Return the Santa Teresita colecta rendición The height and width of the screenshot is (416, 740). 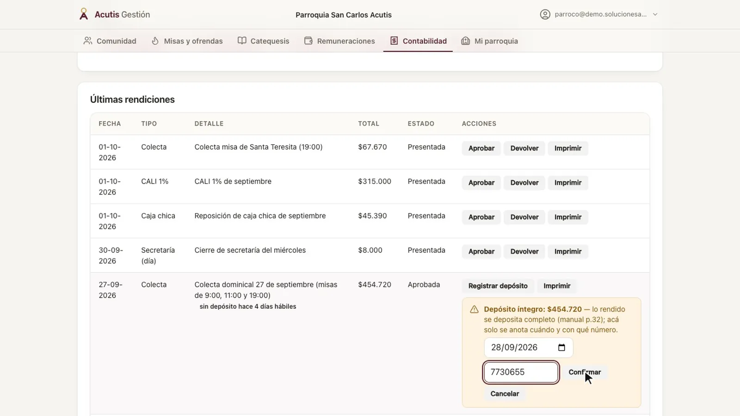coord(524,148)
